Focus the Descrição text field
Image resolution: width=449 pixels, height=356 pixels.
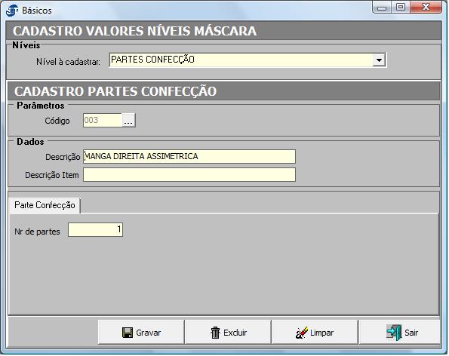[189, 157]
